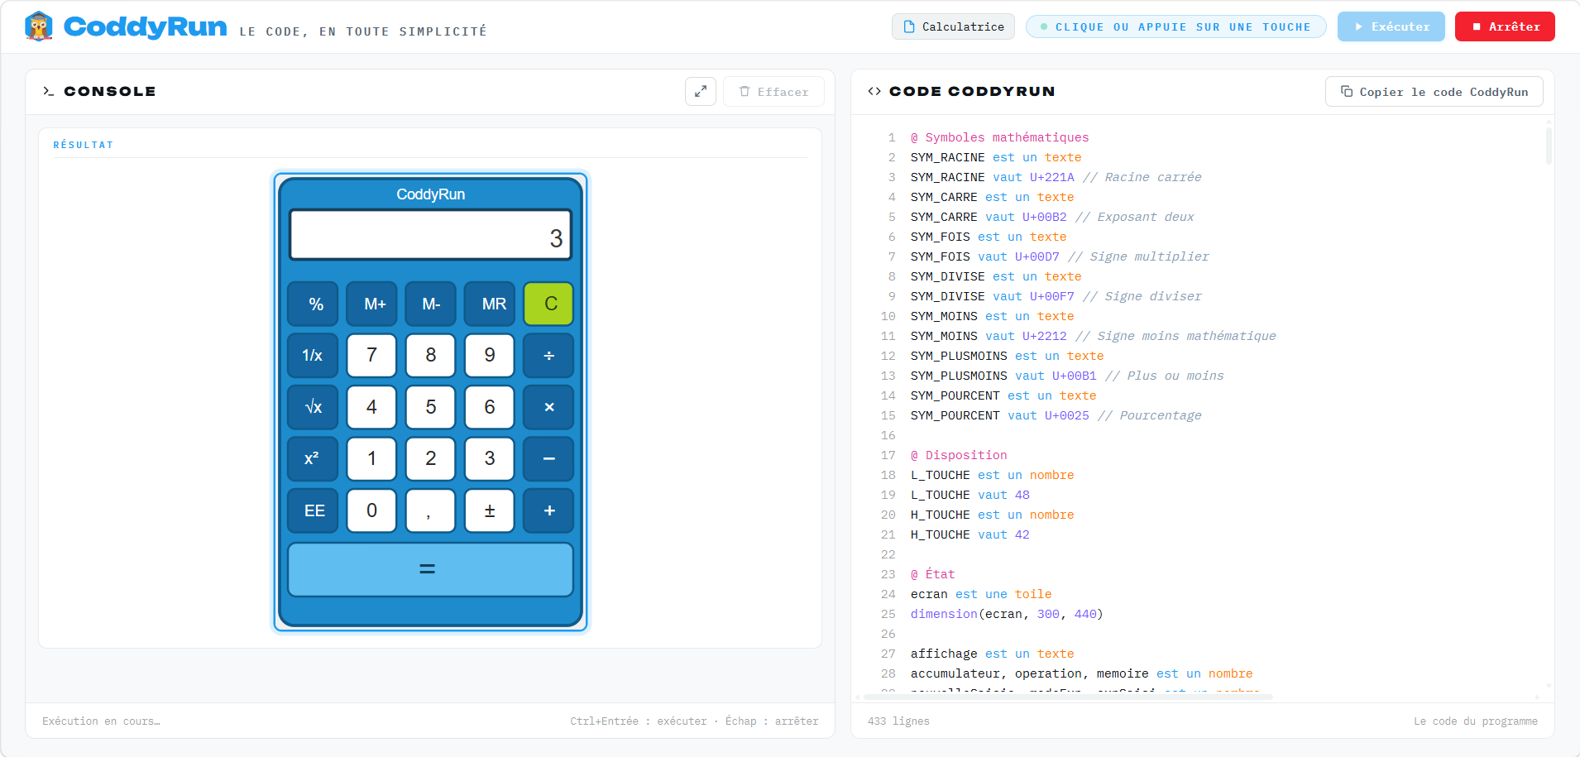The height and width of the screenshot is (757, 1580).
Task: Tap the EE exponent key
Action: point(314,510)
